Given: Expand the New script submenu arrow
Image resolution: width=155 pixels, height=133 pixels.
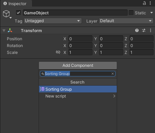Looking at the screenshot, I should tap(114, 96).
